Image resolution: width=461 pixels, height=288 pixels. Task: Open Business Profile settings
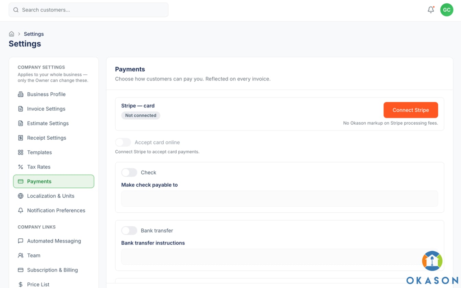[54, 94]
